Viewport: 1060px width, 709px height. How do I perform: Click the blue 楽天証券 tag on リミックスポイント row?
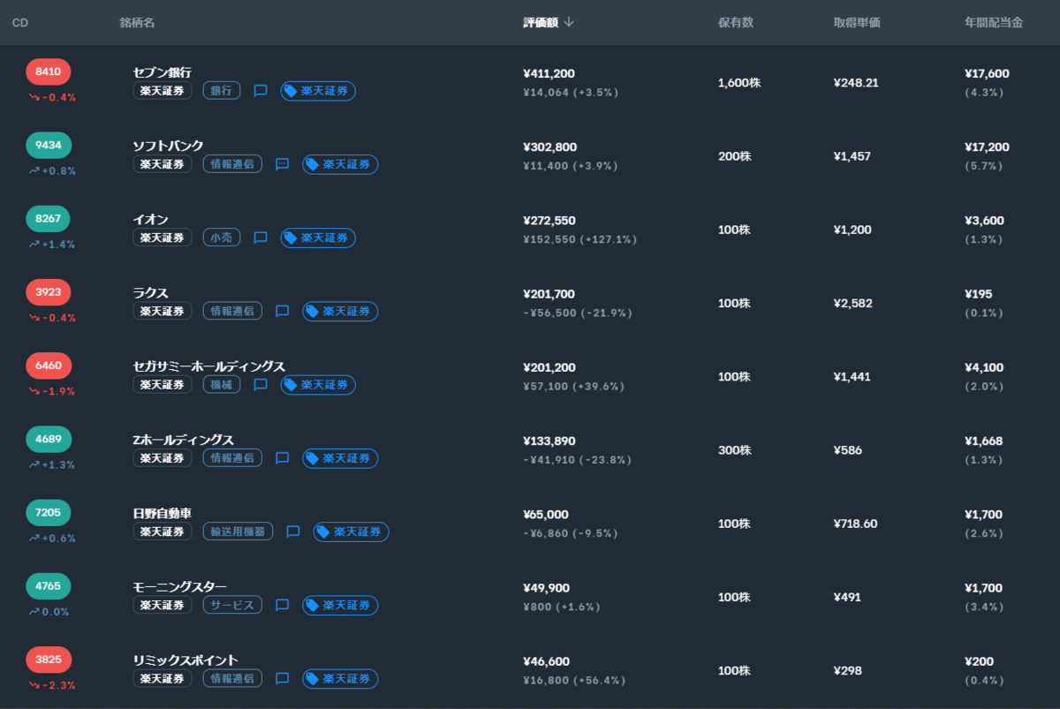(x=340, y=678)
